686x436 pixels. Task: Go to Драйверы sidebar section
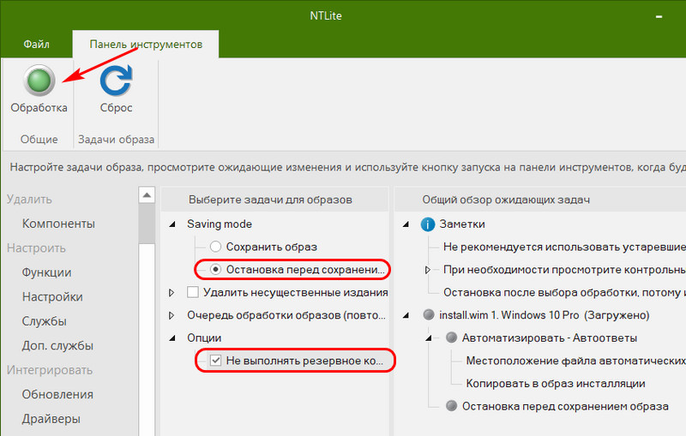[x=51, y=419]
